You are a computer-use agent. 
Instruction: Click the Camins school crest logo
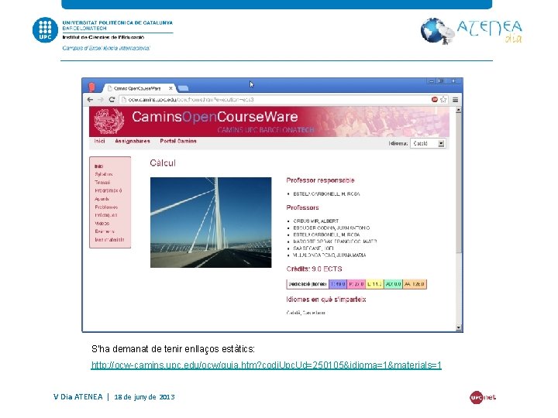(x=109, y=121)
